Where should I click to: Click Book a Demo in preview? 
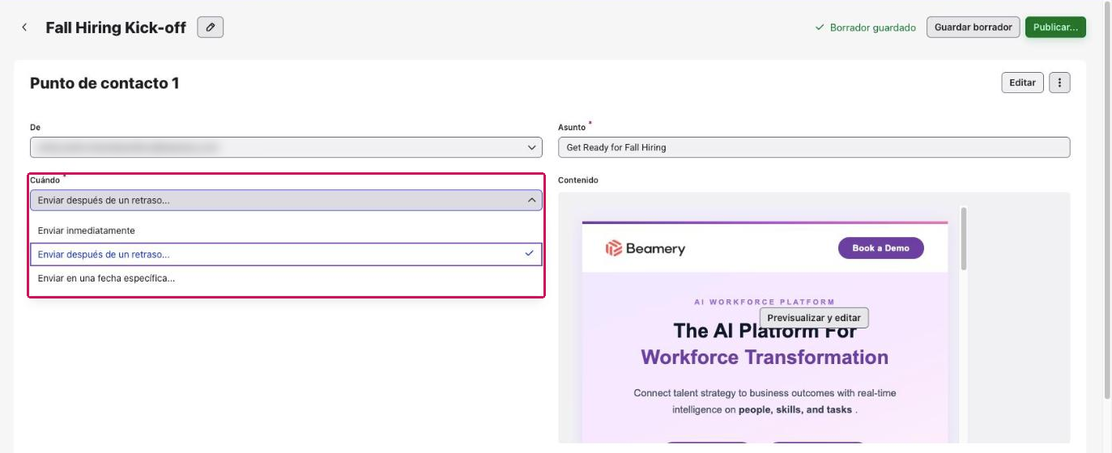[881, 248]
